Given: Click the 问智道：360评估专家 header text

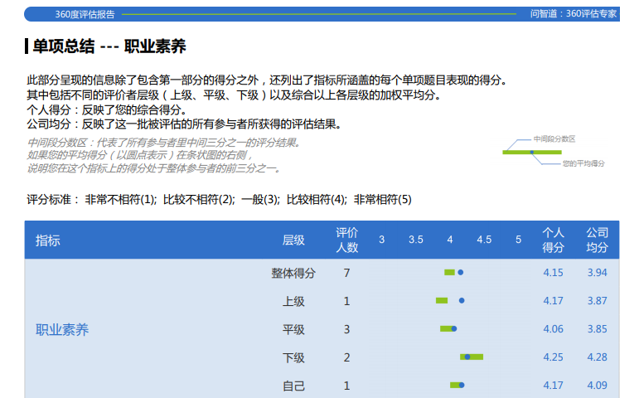Looking at the screenshot, I should (x=574, y=14).
